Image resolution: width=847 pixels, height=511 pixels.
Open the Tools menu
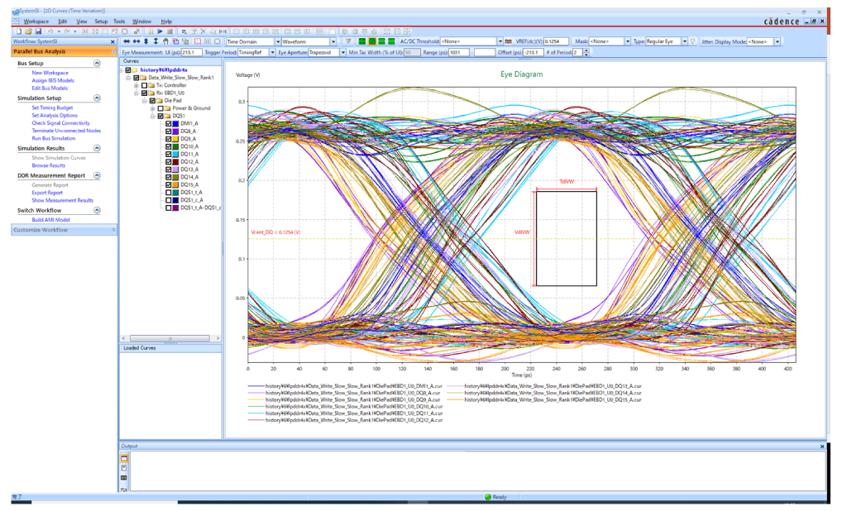(119, 21)
